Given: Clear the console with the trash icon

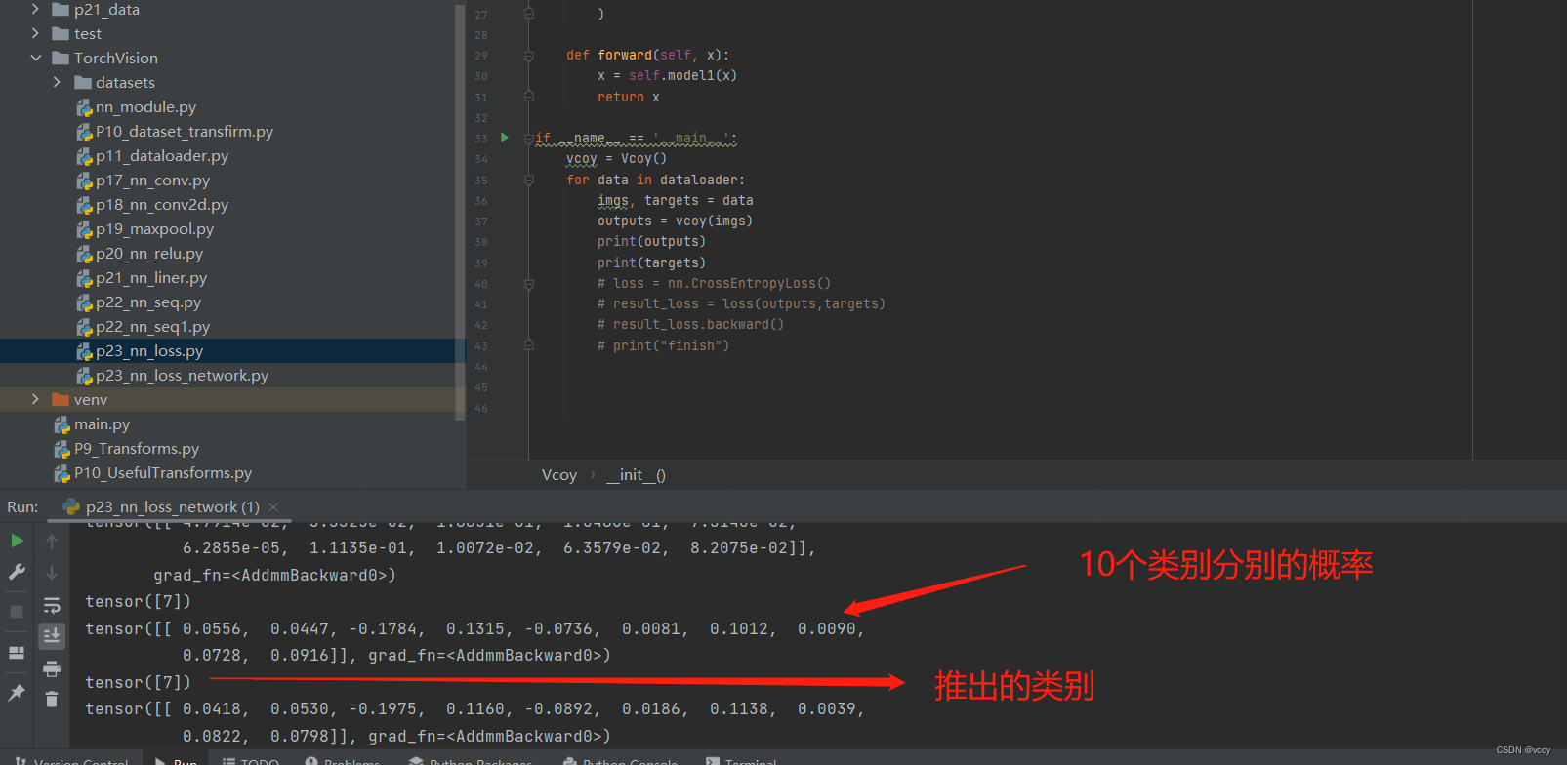Looking at the screenshot, I should coord(52,700).
